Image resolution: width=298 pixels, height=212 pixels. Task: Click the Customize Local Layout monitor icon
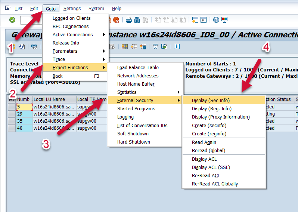click(x=224, y=20)
